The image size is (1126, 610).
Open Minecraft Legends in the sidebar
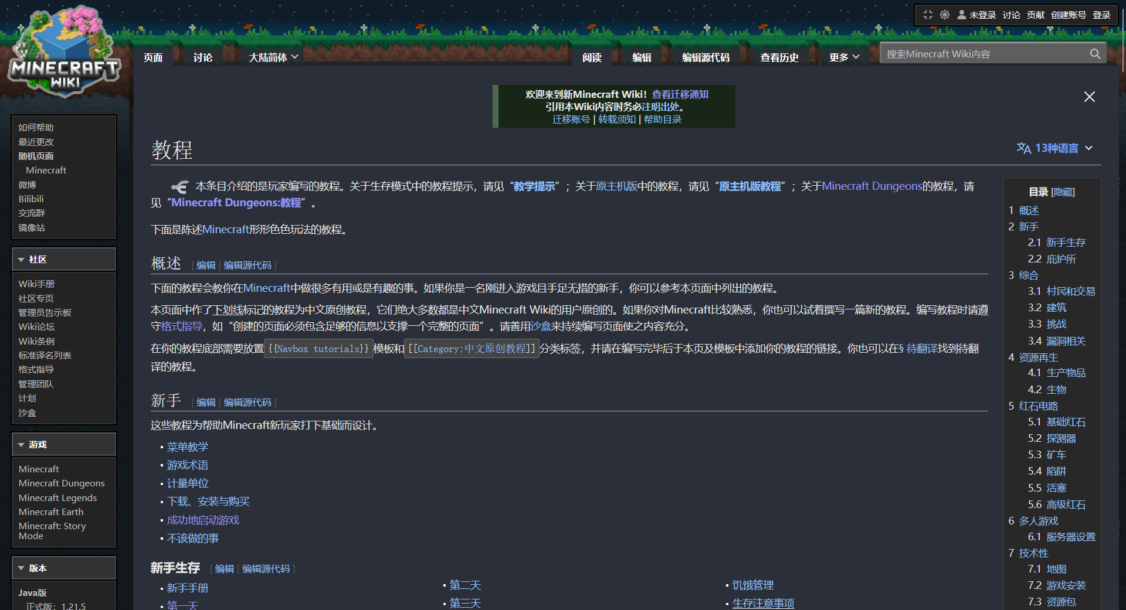[57, 497]
